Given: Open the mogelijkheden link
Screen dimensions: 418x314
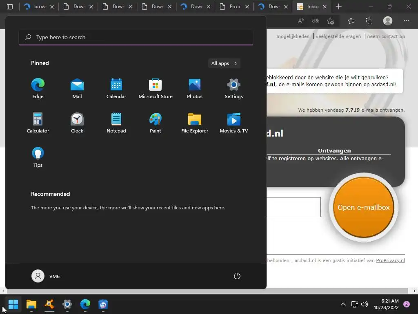Looking at the screenshot, I should tap(293, 36).
